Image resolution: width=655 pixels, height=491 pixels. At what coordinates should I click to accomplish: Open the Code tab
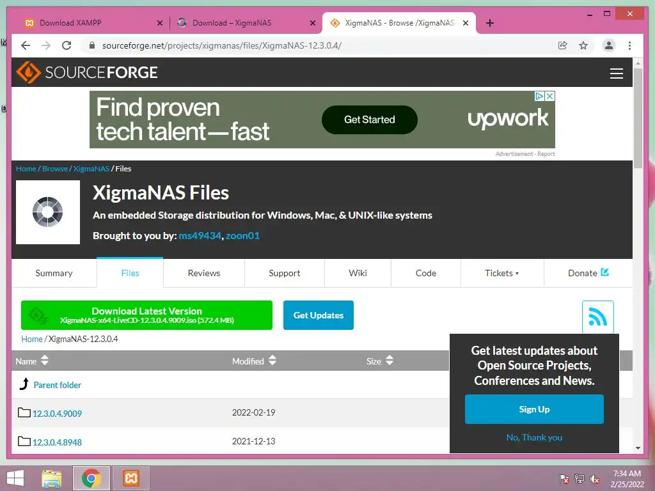[x=425, y=273]
